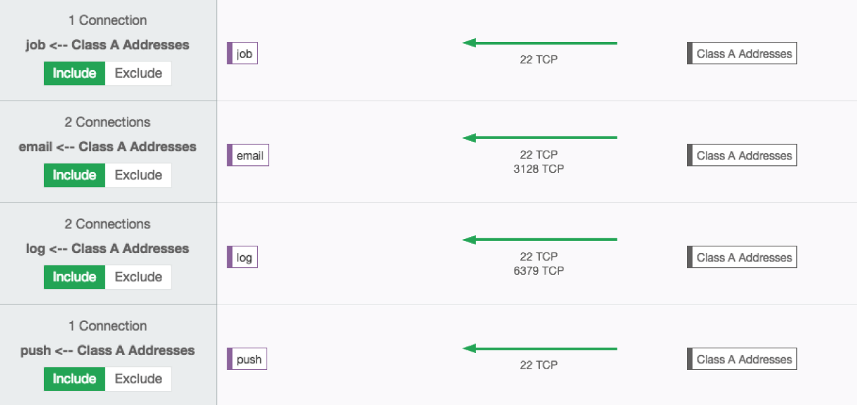The width and height of the screenshot is (857, 405).
Task: Click Class A Addresses box in push row
Action: (x=742, y=360)
